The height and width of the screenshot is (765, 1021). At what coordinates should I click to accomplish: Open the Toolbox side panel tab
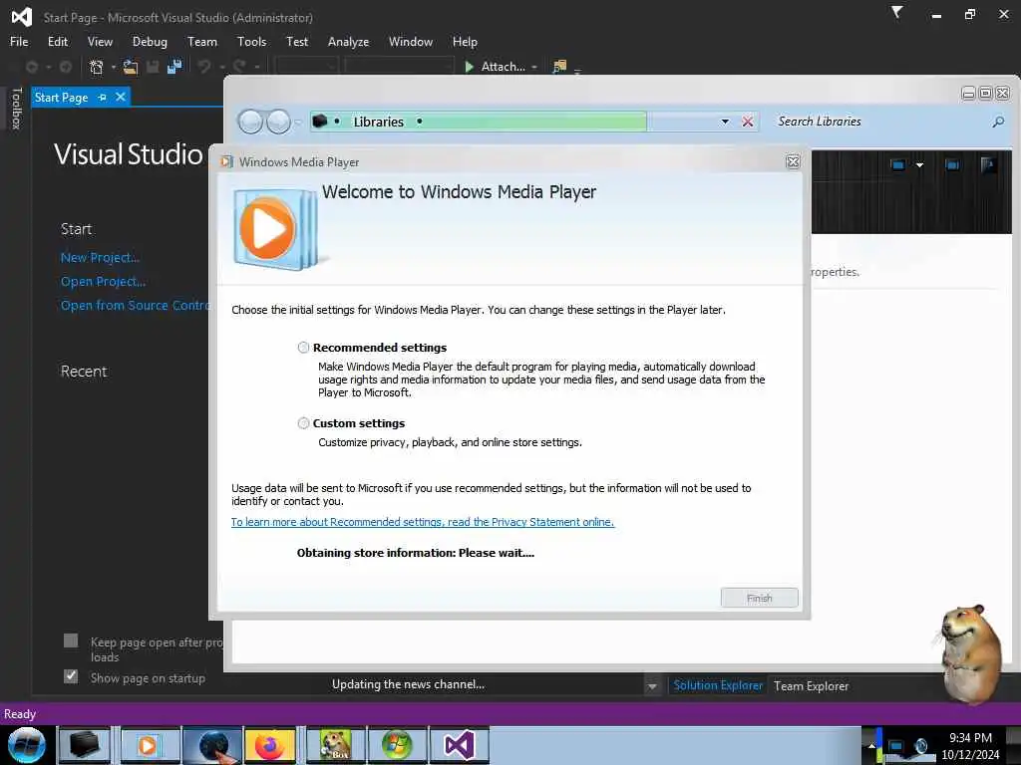click(16, 108)
